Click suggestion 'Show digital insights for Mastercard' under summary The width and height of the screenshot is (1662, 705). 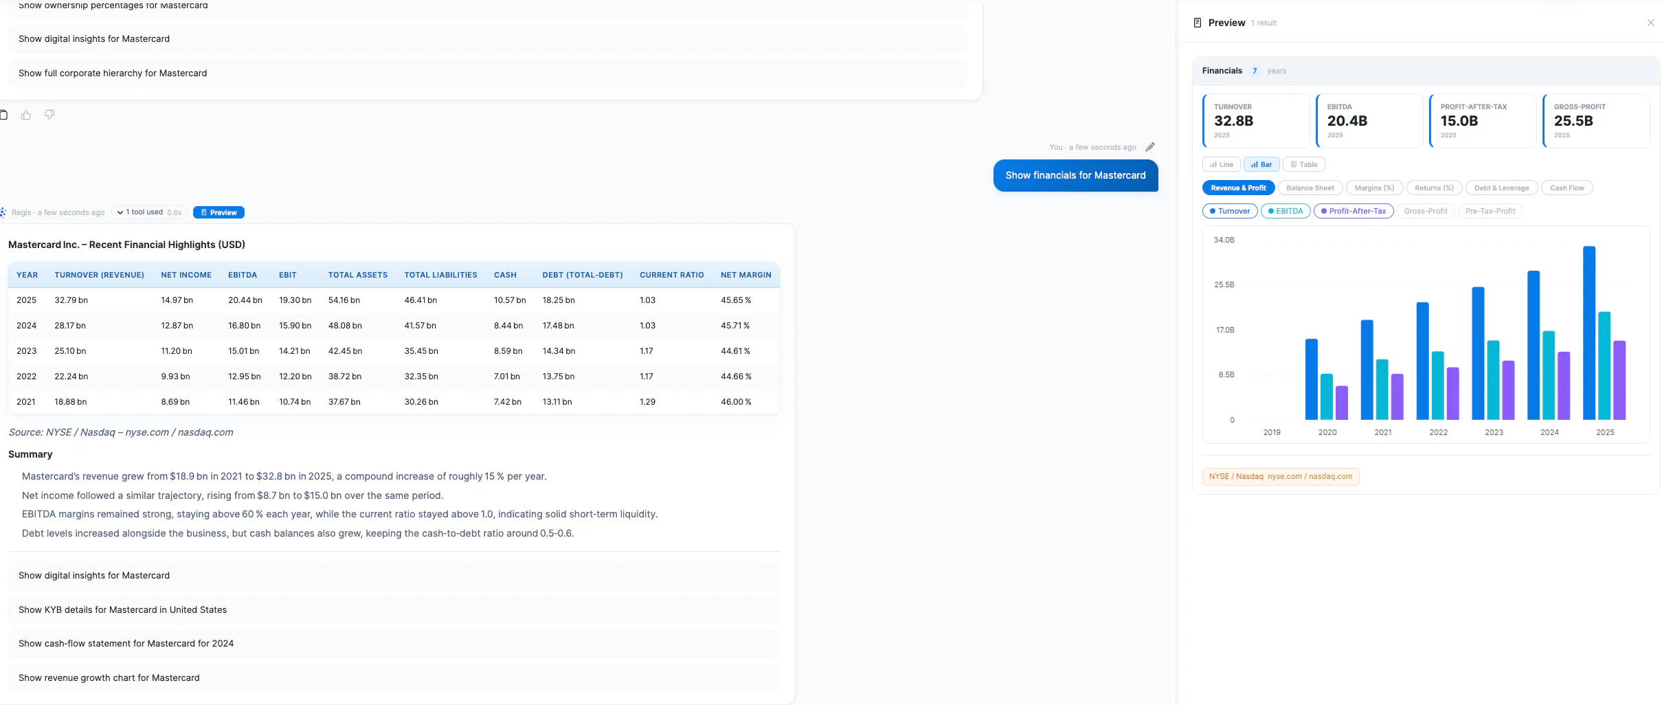tap(394, 576)
